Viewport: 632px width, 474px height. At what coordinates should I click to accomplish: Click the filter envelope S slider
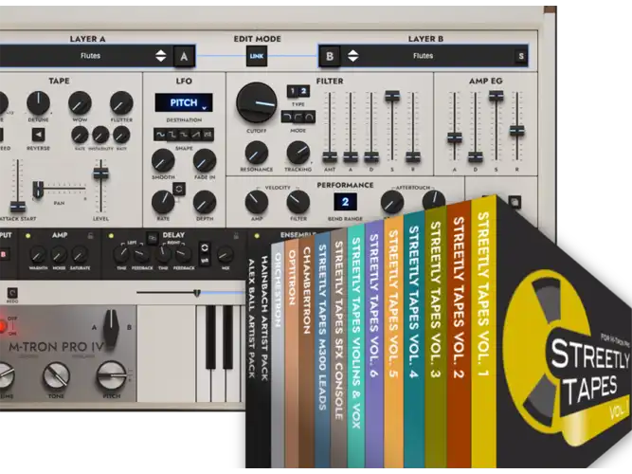coord(392,96)
